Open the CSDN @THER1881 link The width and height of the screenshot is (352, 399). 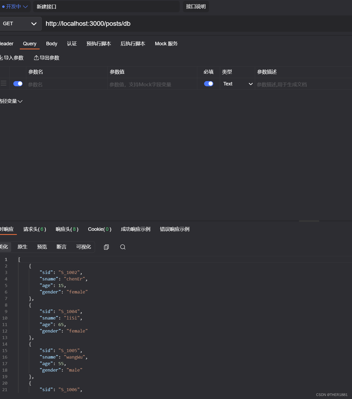click(x=332, y=395)
